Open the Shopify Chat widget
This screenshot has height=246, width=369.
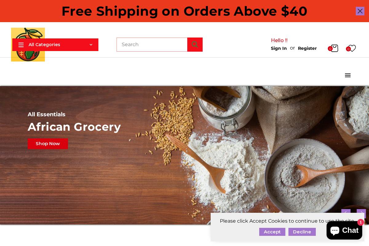(344, 230)
